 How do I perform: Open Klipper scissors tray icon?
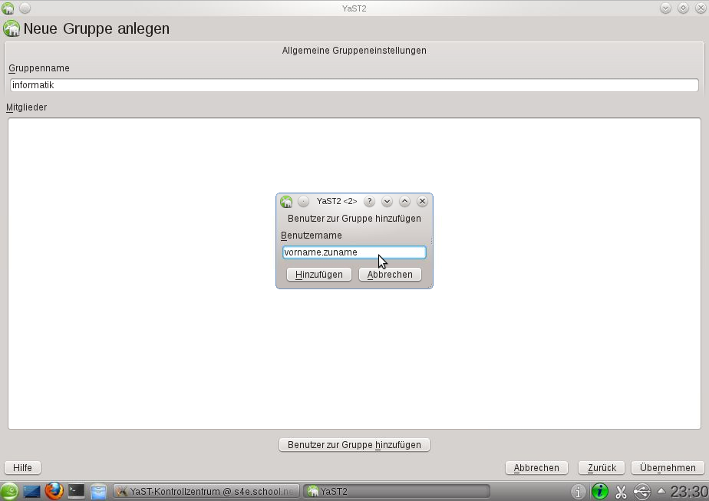click(621, 492)
